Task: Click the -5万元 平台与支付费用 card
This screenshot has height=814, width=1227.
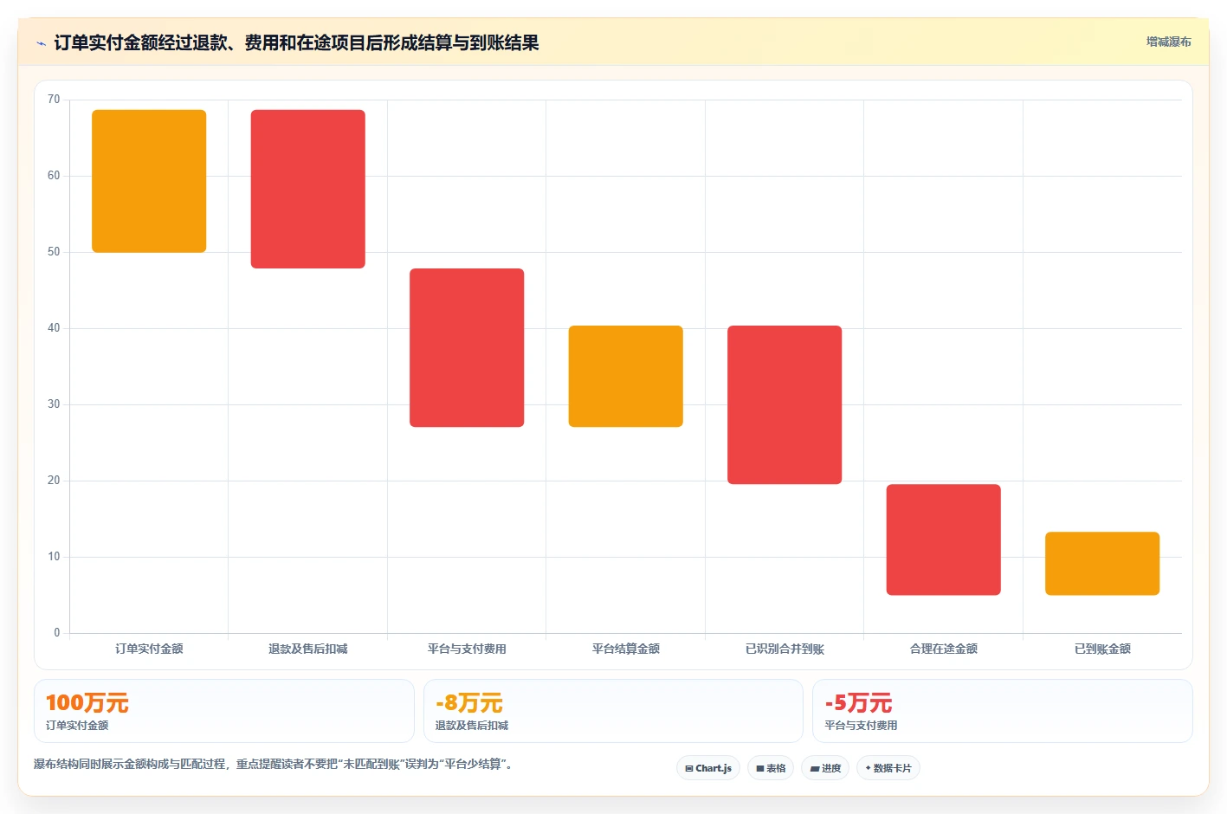Action: [1003, 711]
